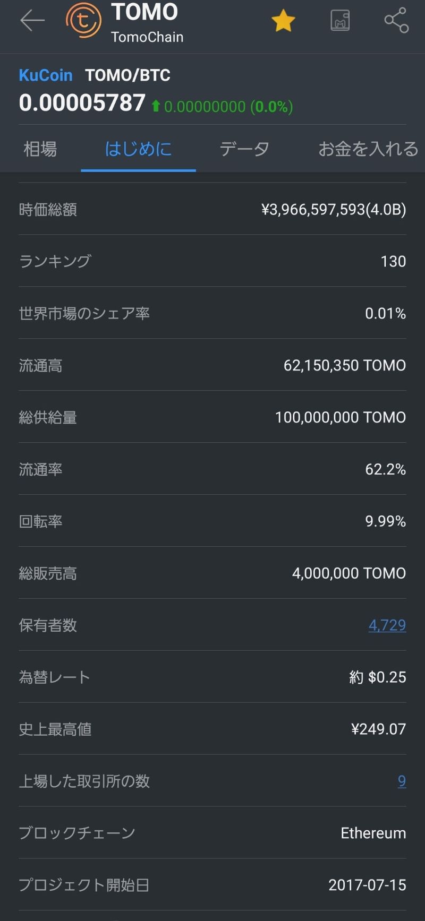This screenshot has width=425, height=921.
Task: Tap the TomoChain coin logo
Action: 83,21
